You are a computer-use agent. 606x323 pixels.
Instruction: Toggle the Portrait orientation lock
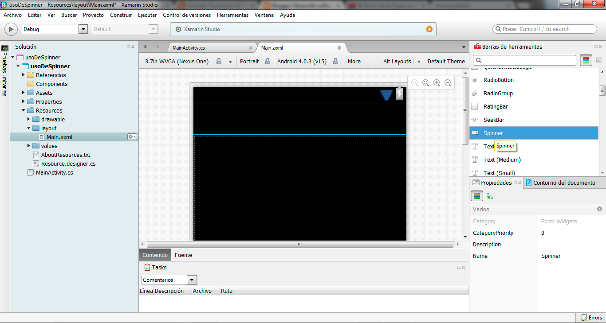click(x=268, y=61)
